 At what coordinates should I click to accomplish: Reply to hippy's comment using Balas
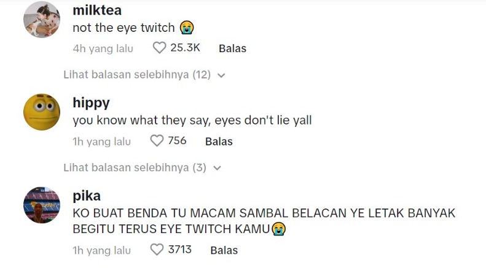[x=219, y=142]
